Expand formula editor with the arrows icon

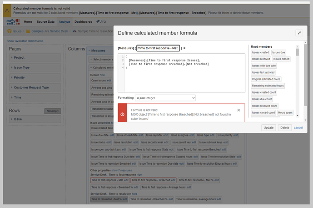(x=299, y=33)
